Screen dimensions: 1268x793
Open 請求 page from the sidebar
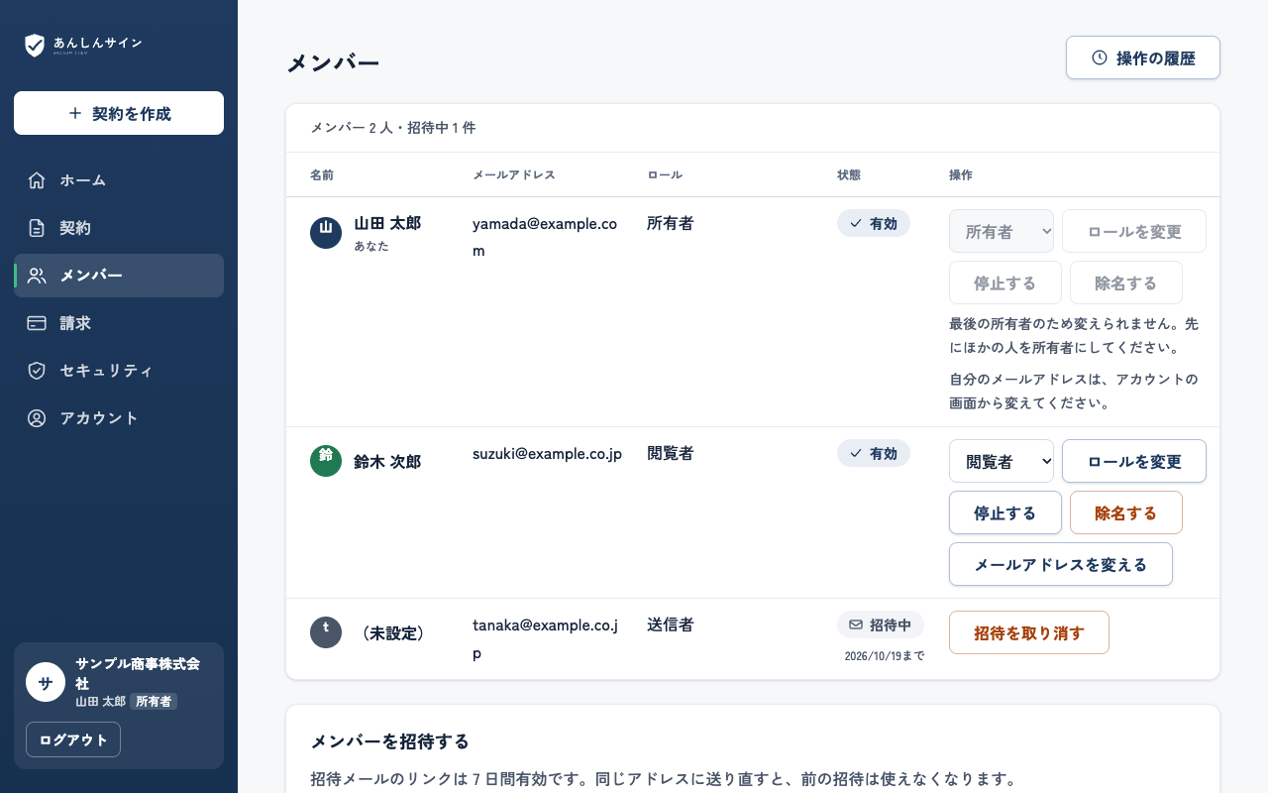point(119,323)
